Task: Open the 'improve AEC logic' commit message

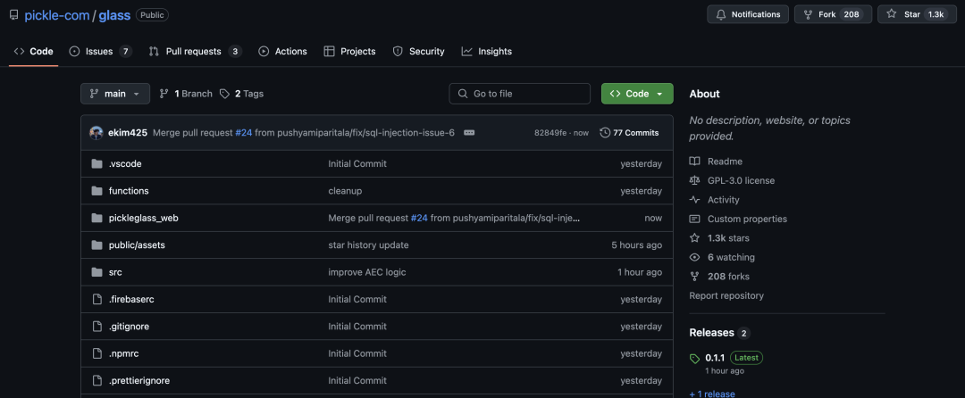Action: click(367, 272)
